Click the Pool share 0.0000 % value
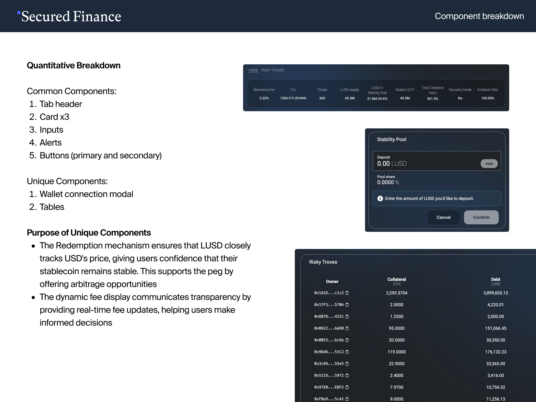This screenshot has width=536, height=402. [x=388, y=182]
